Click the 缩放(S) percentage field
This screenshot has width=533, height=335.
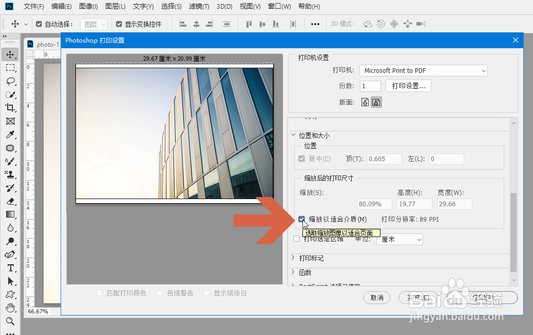pos(374,204)
